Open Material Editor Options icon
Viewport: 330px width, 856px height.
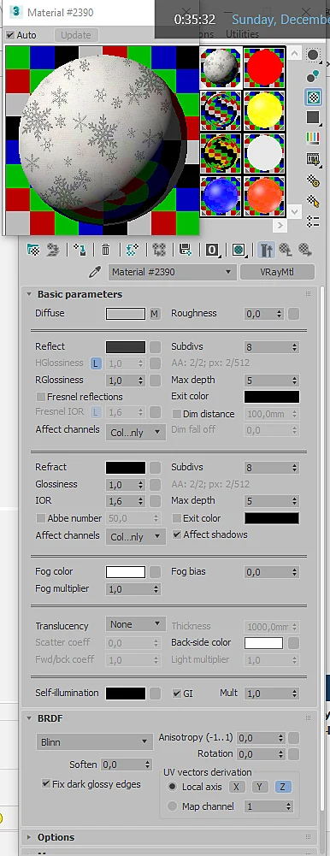[x=313, y=180]
